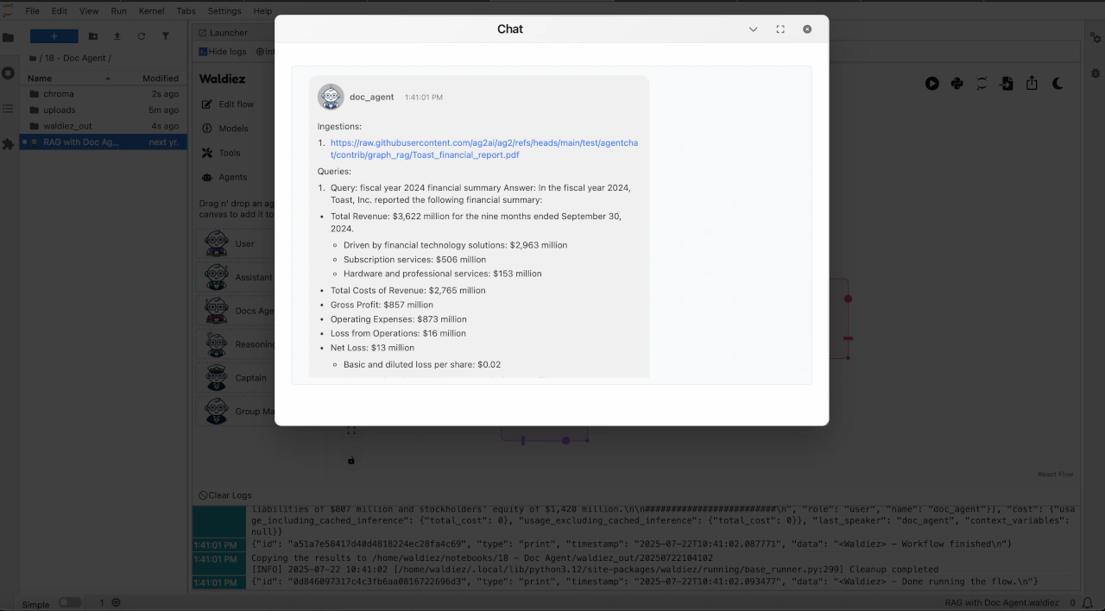This screenshot has height=611, width=1105.
Task: Toggle the Simple mode switch
Action: (69, 602)
